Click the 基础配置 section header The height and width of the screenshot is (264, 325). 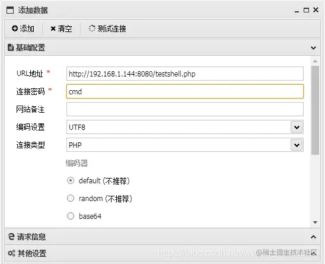click(162, 47)
